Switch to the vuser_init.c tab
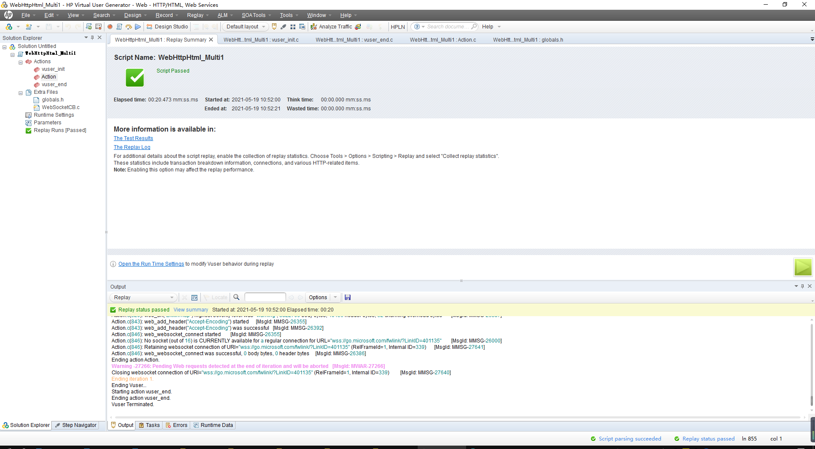The width and height of the screenshot is (815, 449). point(261,40)
